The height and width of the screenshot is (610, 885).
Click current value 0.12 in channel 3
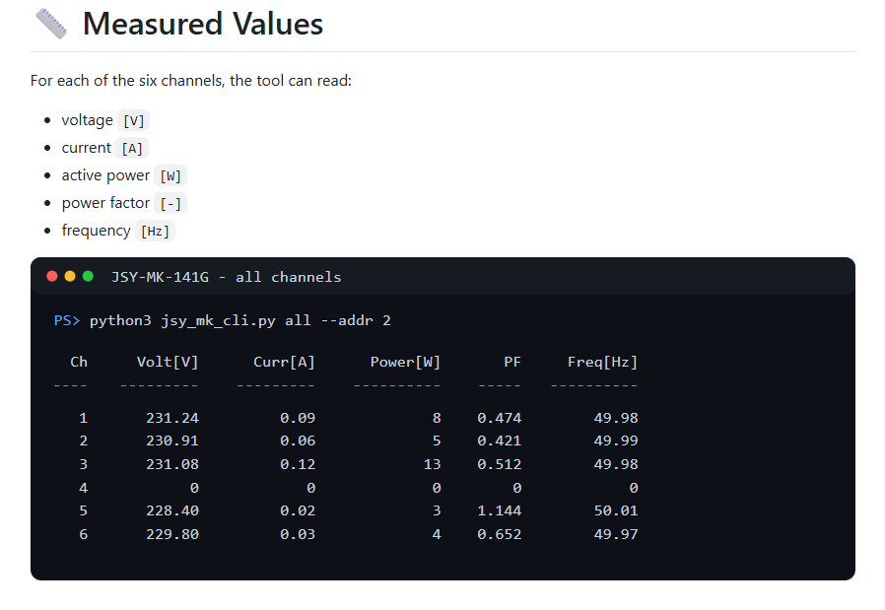pos(298,464)
